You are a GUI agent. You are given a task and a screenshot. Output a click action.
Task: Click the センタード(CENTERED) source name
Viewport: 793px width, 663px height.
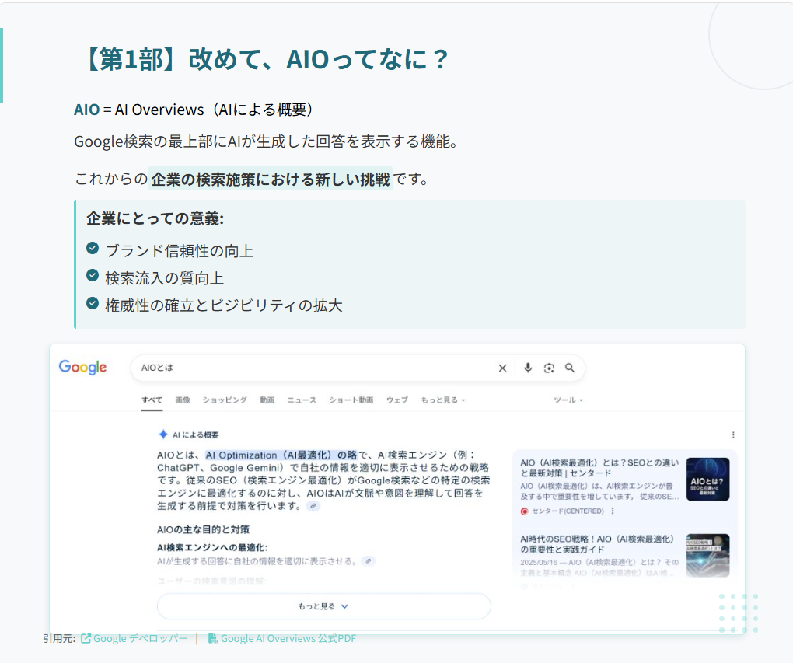coord(568,511)
